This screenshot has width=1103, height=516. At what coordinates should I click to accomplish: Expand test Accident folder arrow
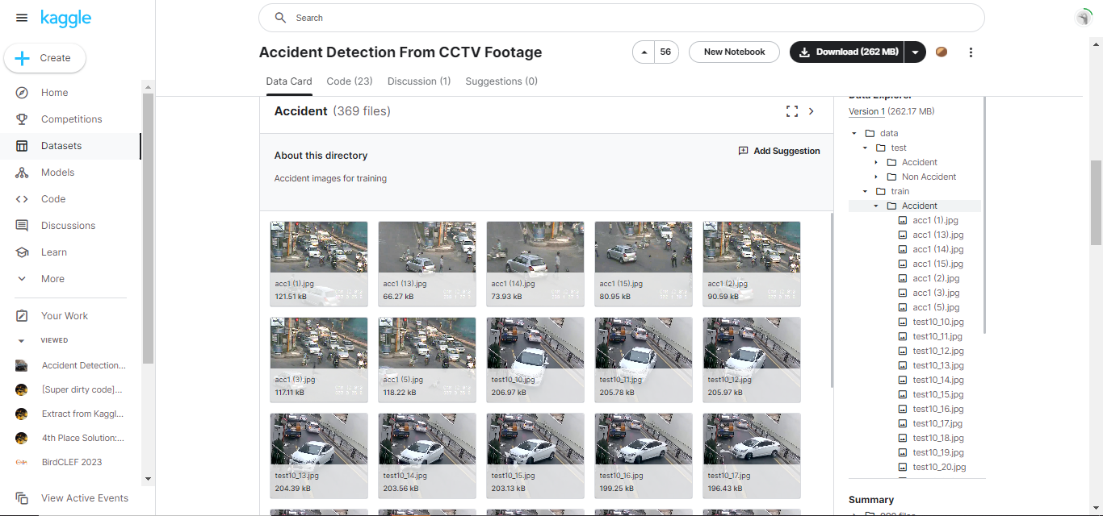[x=876, y=163]
